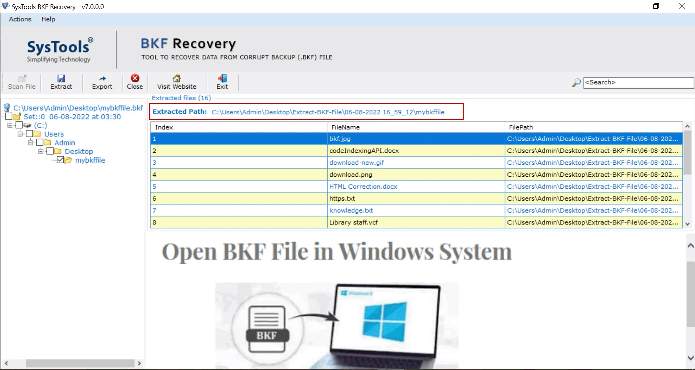Click the search magnifier icon
The image size is (695, 370).
coord(576,83)
